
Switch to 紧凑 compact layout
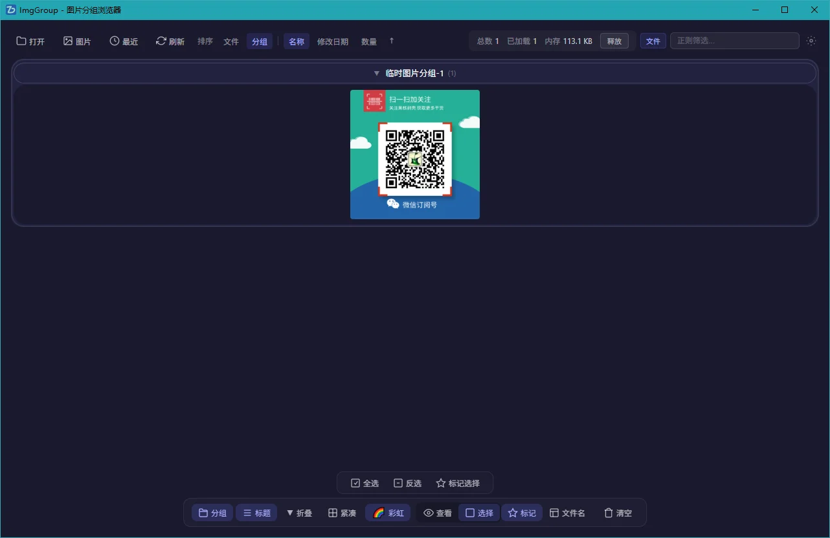342,513
